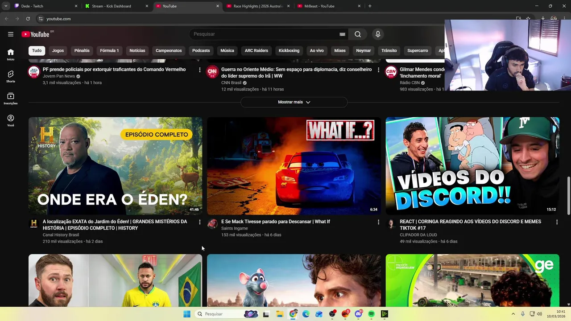Go to Início in sidebar
This screenshot has height=321, width=571.
coord(11,55)
